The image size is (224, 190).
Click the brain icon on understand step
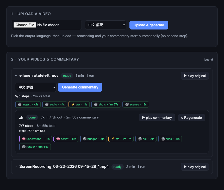point(24,139)
